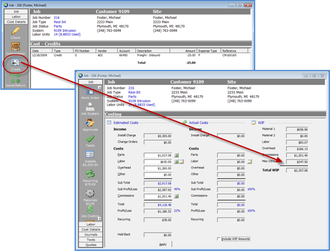The height and width of the screenshot is (251, 330).
Task: Open Cost Details tab in front window
Action: pos(90,229)
